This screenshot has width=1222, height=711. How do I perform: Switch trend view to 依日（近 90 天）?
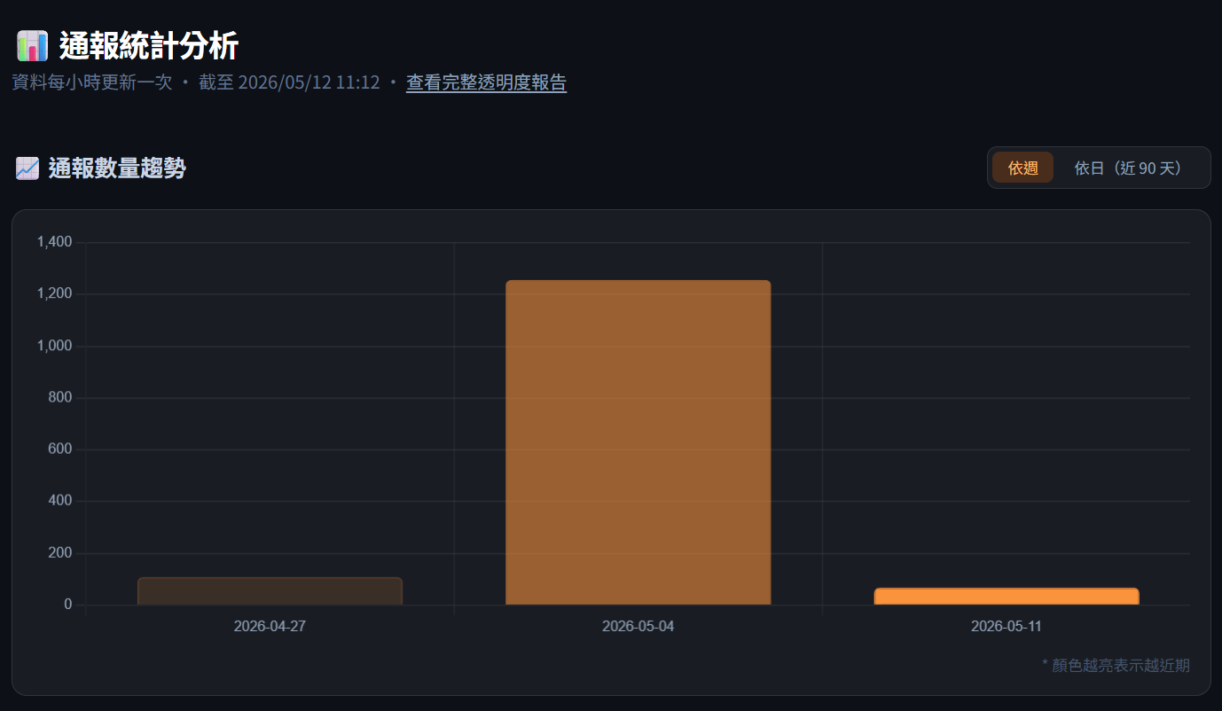[1132, 168]
